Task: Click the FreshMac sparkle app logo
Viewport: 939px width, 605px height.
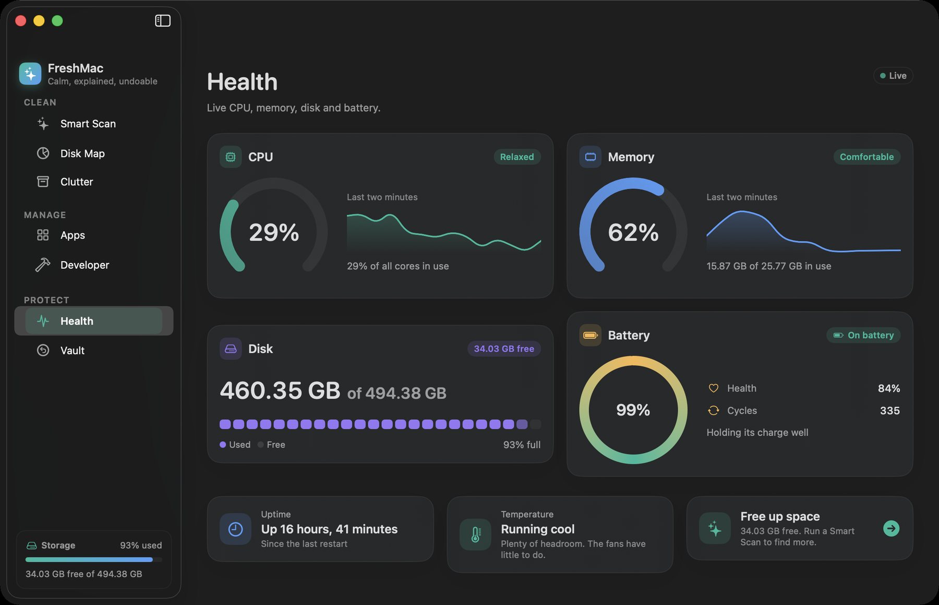Action: tap(30, 74)
